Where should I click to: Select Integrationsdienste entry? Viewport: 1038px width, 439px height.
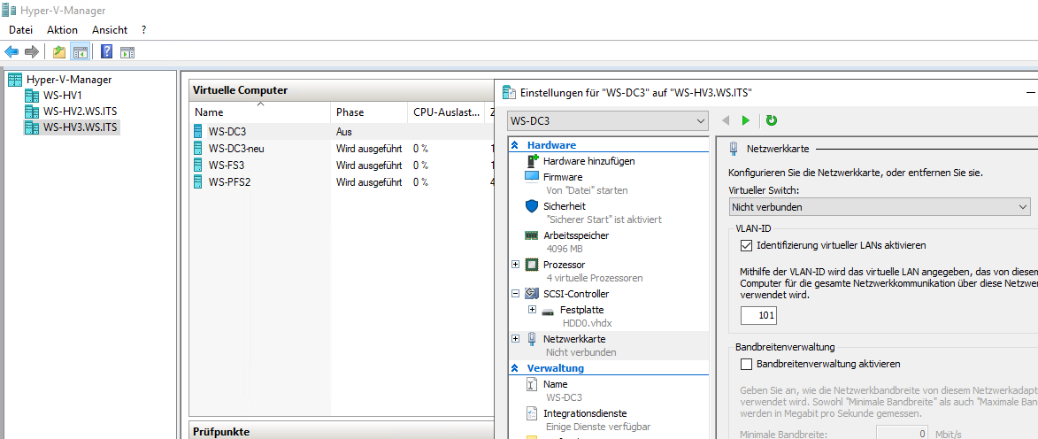[585, 413]
